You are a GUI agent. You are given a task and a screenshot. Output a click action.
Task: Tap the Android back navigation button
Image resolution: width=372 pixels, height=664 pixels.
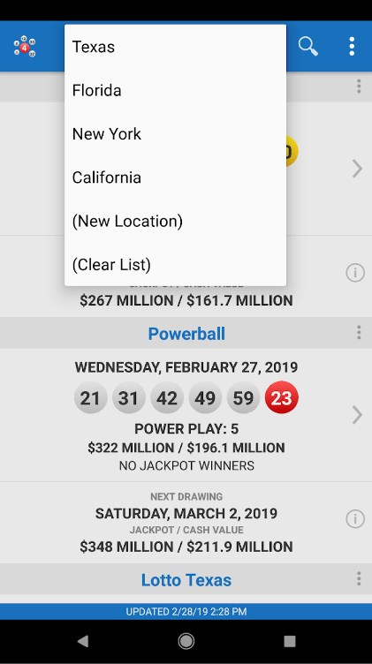[x=83, y=641]
